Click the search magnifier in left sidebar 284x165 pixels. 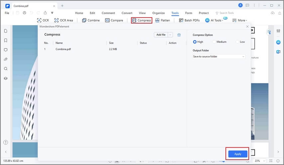tap(6, 69)
